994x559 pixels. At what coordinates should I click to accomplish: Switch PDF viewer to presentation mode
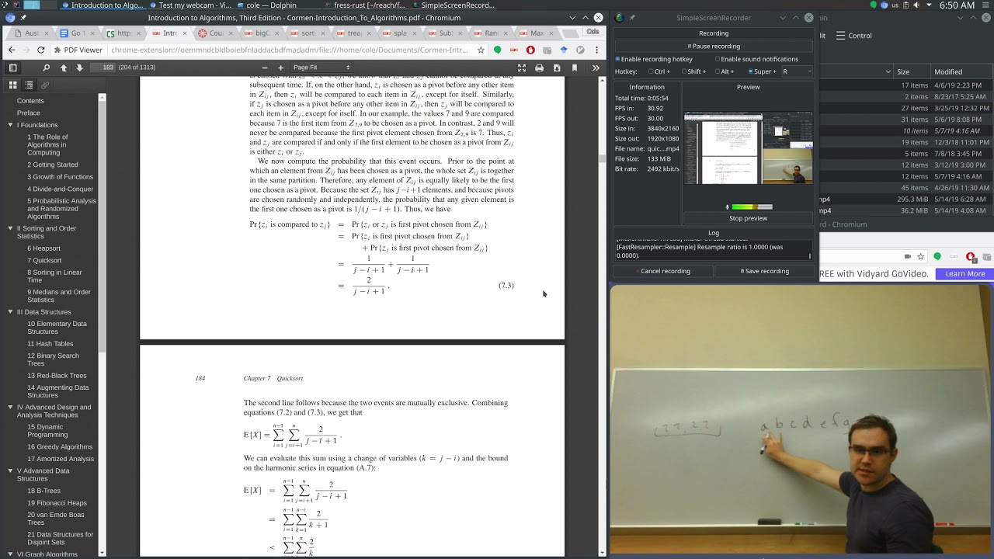tap(522, 68)
